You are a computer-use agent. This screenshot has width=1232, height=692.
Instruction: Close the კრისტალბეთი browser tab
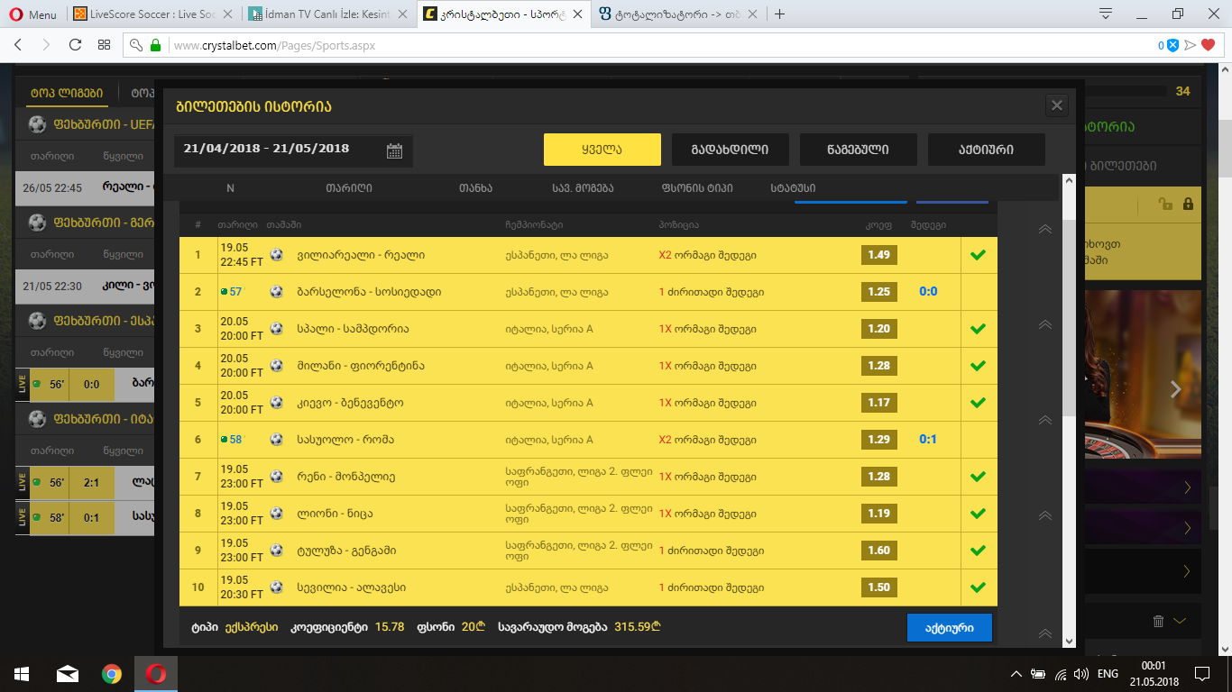[579, 14]
